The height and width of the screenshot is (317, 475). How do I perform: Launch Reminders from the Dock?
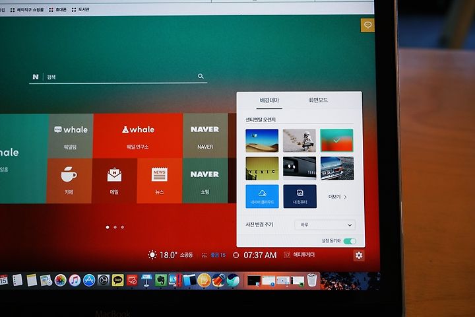(x=17, y=280)
